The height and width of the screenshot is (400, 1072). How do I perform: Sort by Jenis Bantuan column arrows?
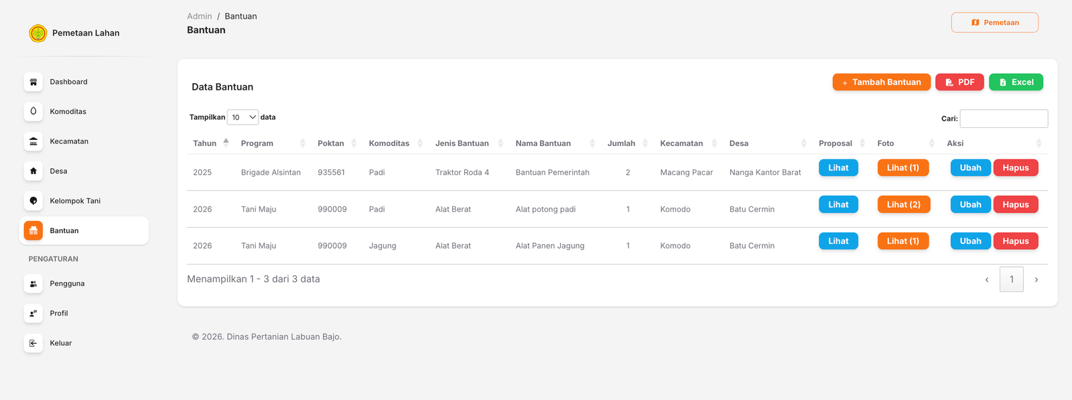tap(500, 143)
